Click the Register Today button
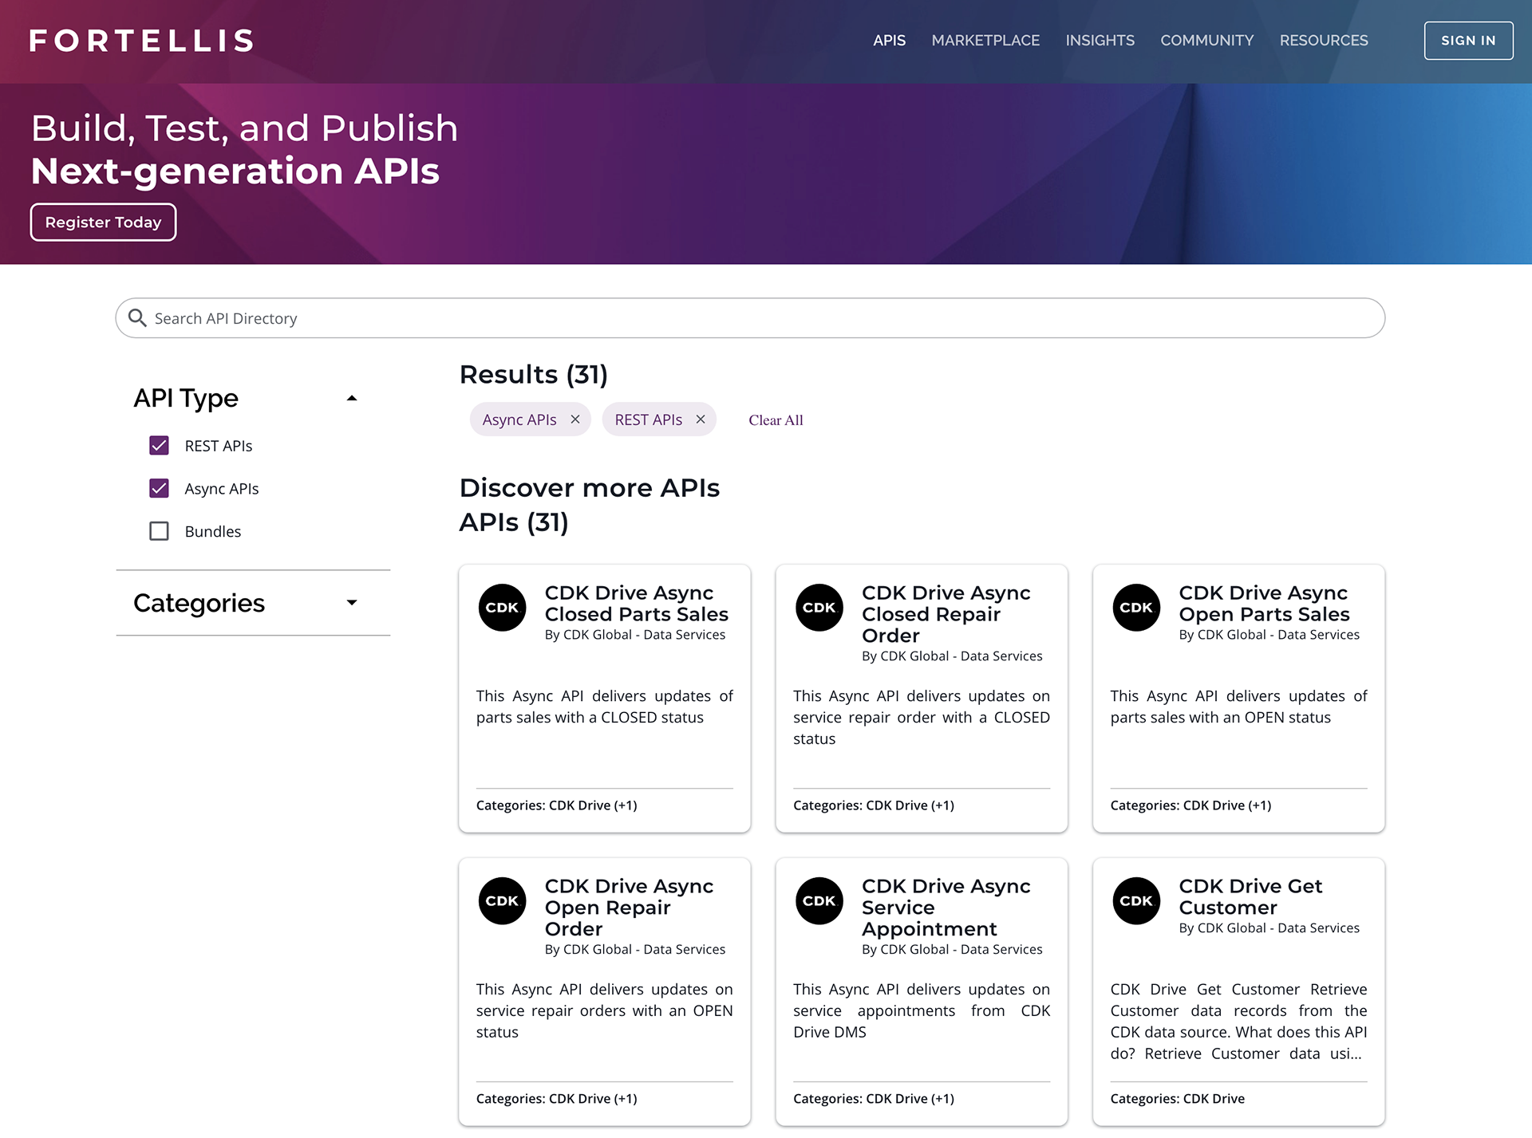Screen dimensions: 1532x1138 coord(103,222)
